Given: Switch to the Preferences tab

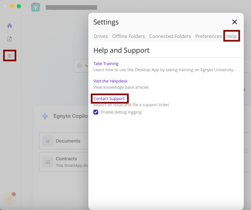Looking at the screenshot, I should (x=208, y=36).
